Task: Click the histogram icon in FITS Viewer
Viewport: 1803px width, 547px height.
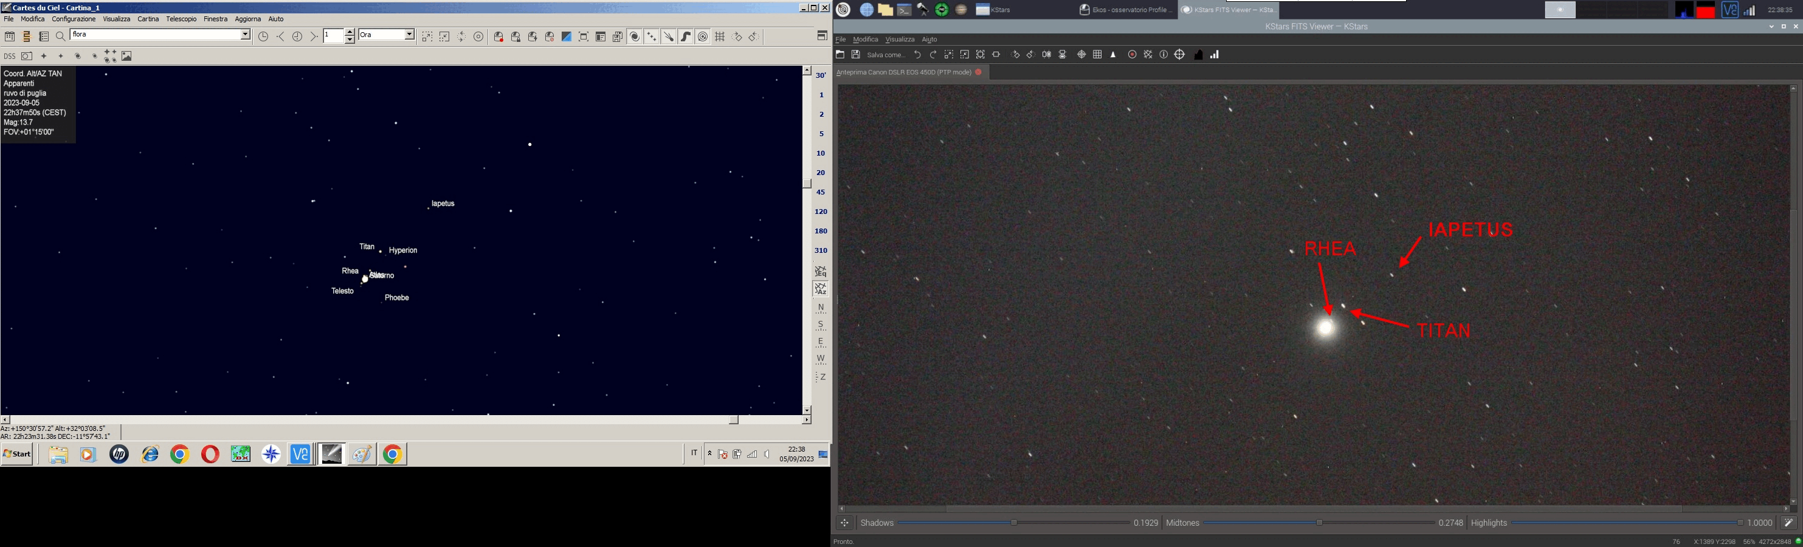Action: pyautogui.click(x=1198, y=55)
